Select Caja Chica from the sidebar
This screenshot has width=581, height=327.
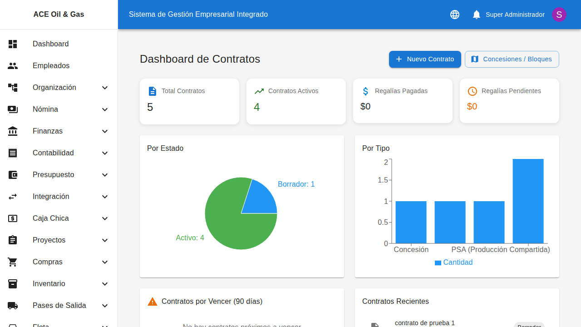pyautogui.click(x=50, y=218)
